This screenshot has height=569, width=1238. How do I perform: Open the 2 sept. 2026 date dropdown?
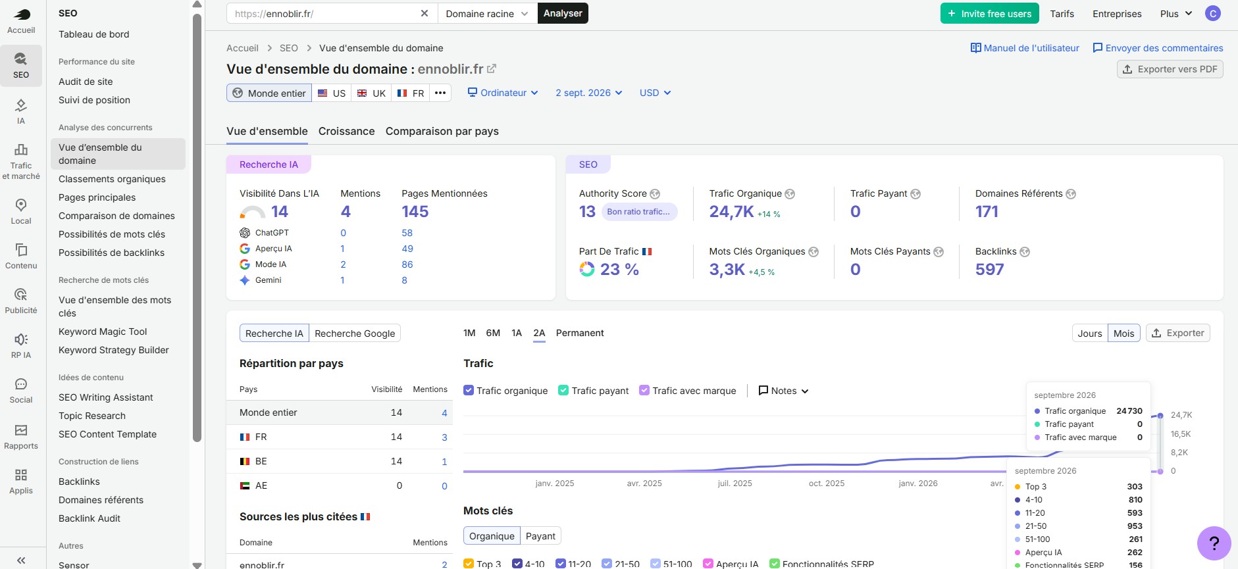pyautogui.click(x=588, y=93)
